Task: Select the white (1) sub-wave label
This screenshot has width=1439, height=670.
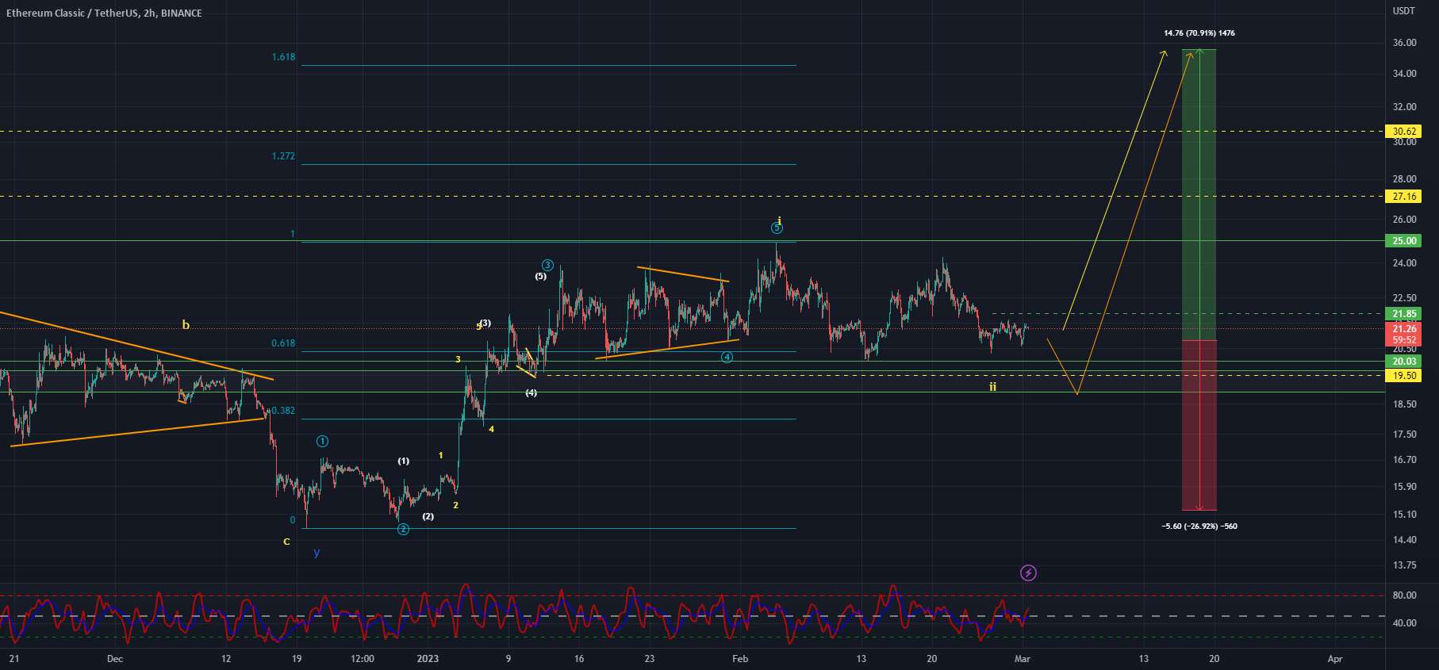Action: coord(404,461)
